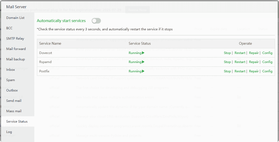
Task: Toggle Automatically start services switch
Action: (96, 21)
